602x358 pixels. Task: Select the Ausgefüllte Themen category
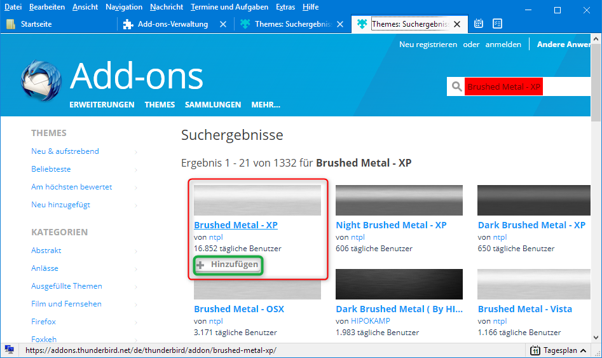[66, 286]
